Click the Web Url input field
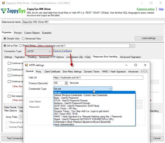 [x=98, y=78]
